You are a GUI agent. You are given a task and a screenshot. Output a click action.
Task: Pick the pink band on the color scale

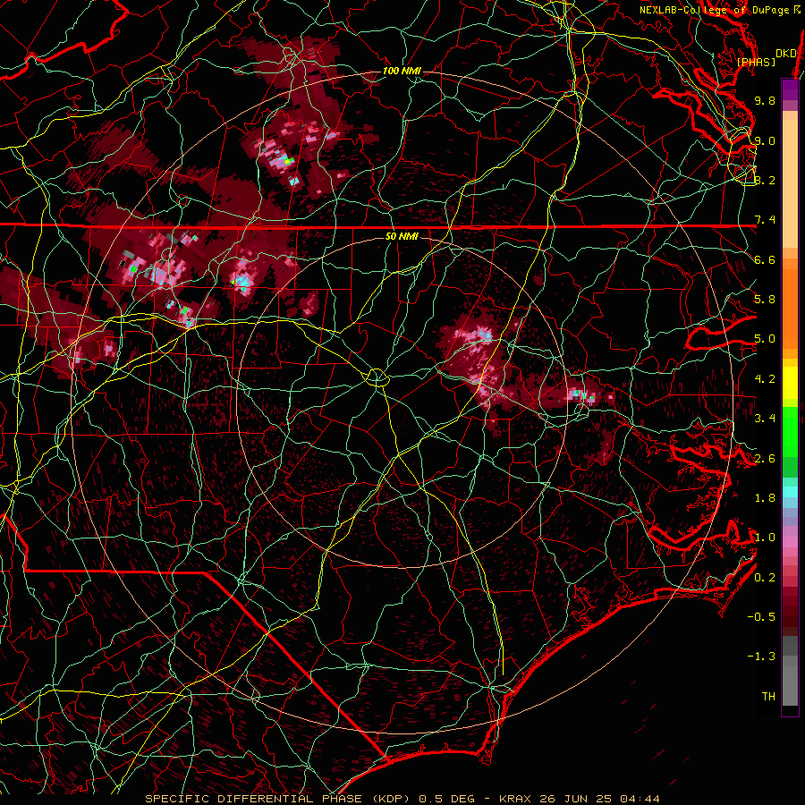coord(790,542)
